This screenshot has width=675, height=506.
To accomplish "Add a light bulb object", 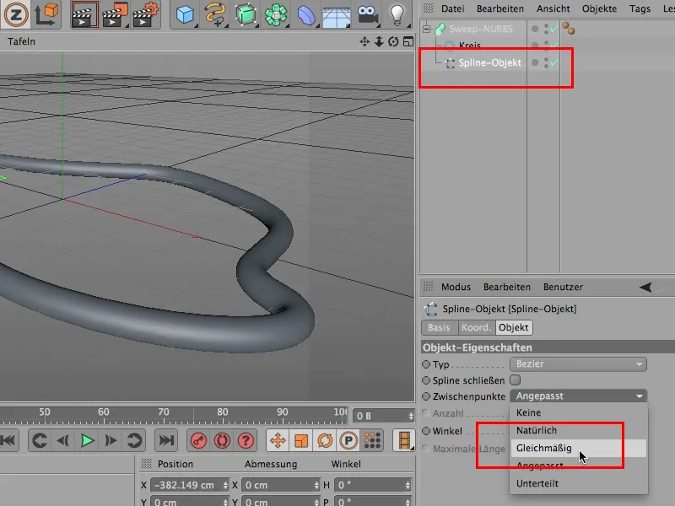I will (x=397, y=14).
